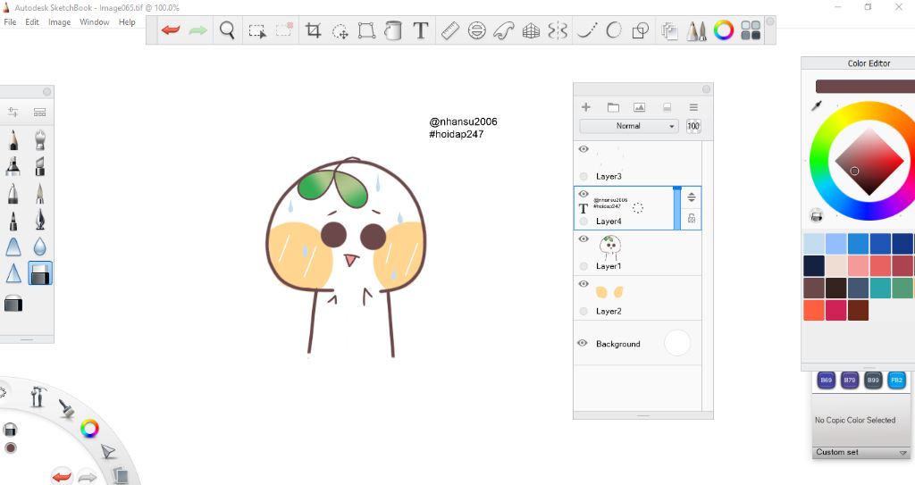Open the Normal blend mode dropdown
915x485 pixels.
coord(628,126)
